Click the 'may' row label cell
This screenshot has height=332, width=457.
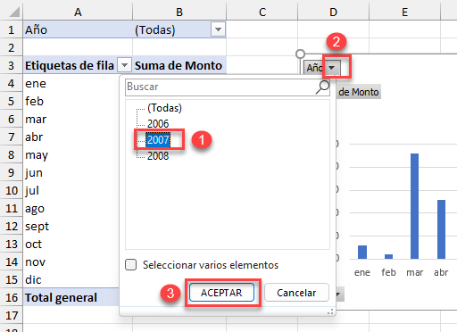point(71,154)
